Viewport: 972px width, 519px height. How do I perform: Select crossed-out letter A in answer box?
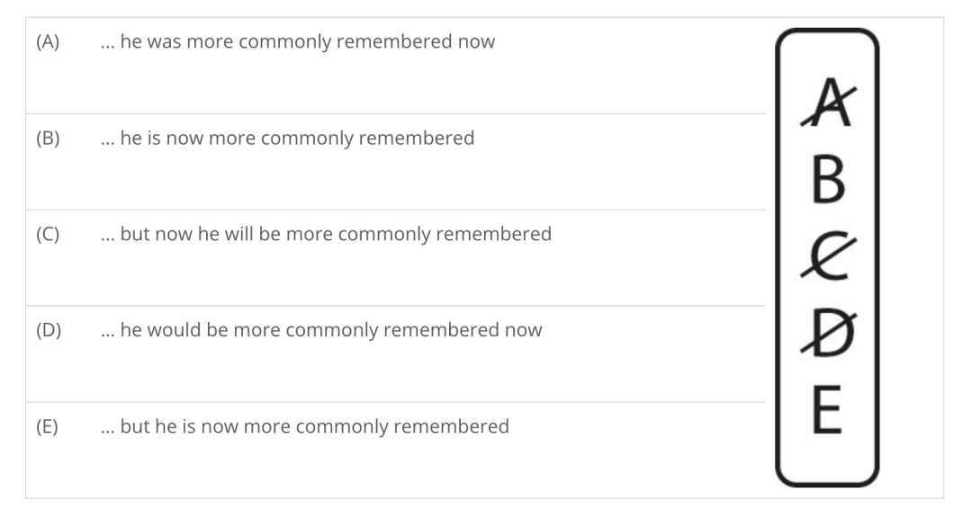coord(828,103)
